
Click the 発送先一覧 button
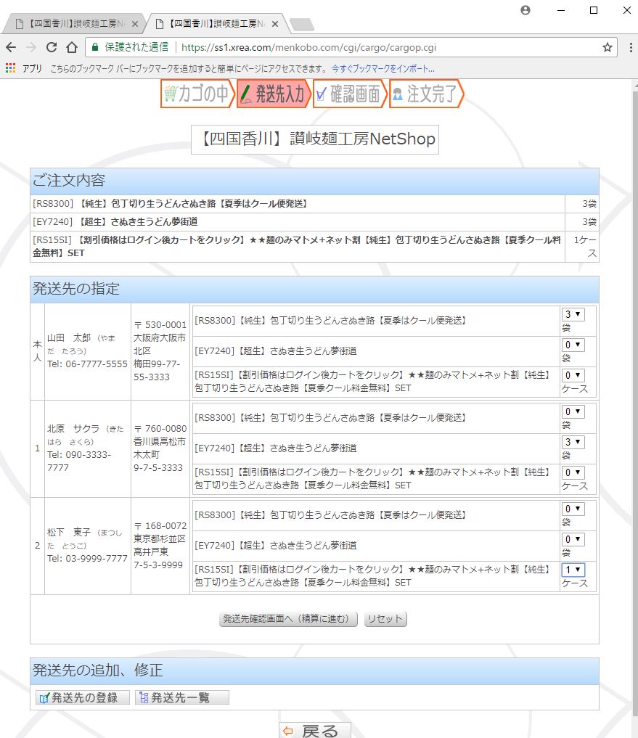(181, 697)
